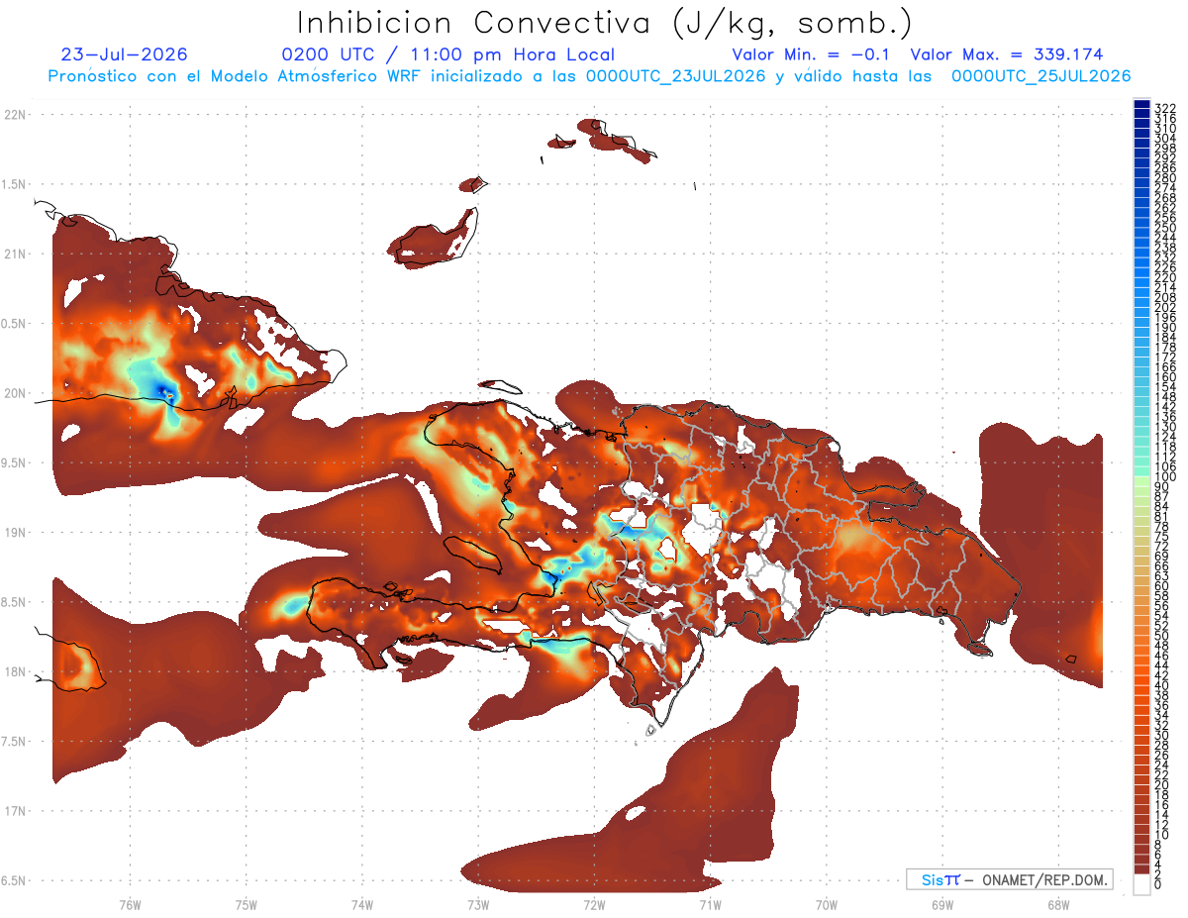The height and width of the screenshot is (918, 1188).
Task: Click the latitude label "8.5N"
Action: [14, 602]
